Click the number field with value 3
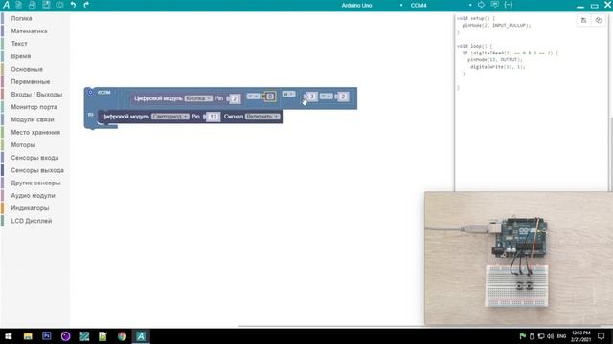 coord(311,97)
